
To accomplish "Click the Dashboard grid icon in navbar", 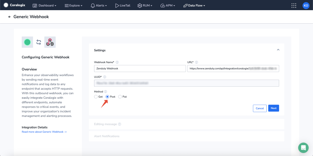I will pos(35,5).
